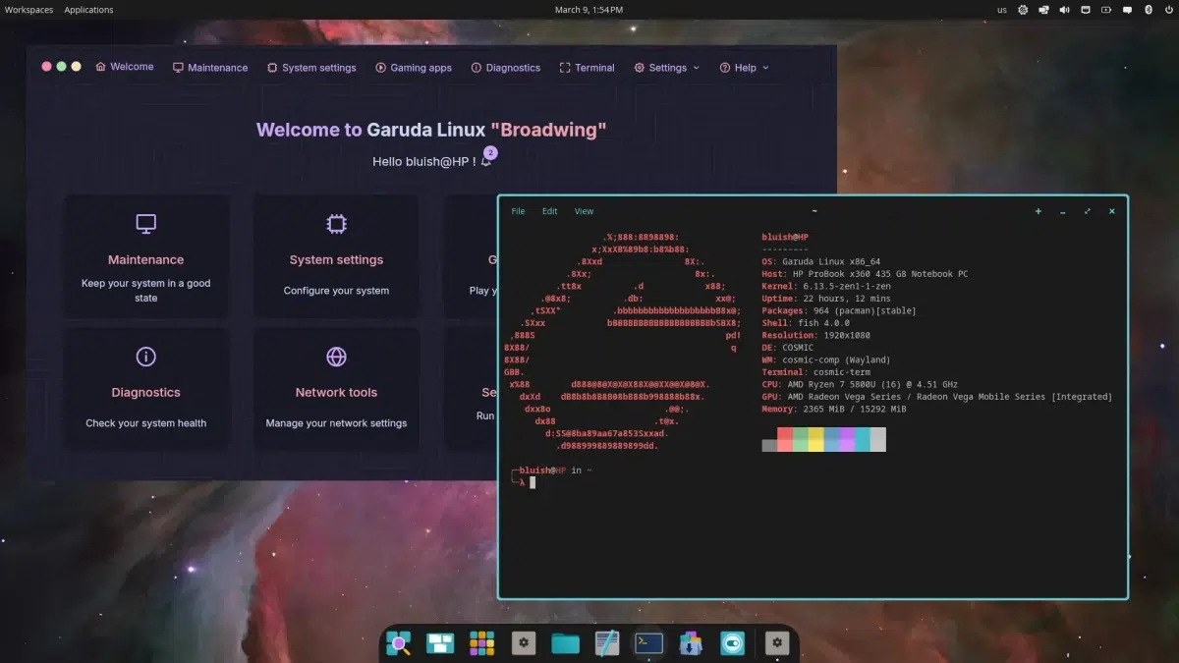Open the terminal from the dock
Screen dimensions: 1179x663
point(648,642)
